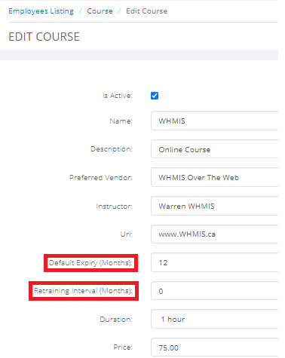Click the Price label text
Viewport: 285px width, 358px height.
coord(123,347)
